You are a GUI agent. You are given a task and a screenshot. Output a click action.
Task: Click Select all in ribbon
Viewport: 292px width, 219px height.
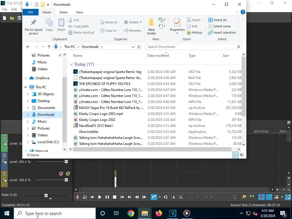click(x=217, y=20)
